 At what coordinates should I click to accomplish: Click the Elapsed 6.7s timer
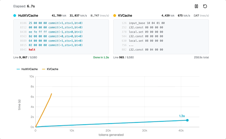pyautogui.click(x=24, y=6)
